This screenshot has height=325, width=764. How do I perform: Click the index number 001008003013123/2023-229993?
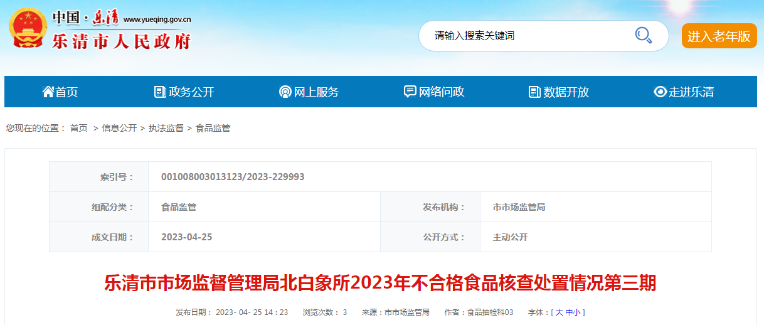(x=233, y=177)
